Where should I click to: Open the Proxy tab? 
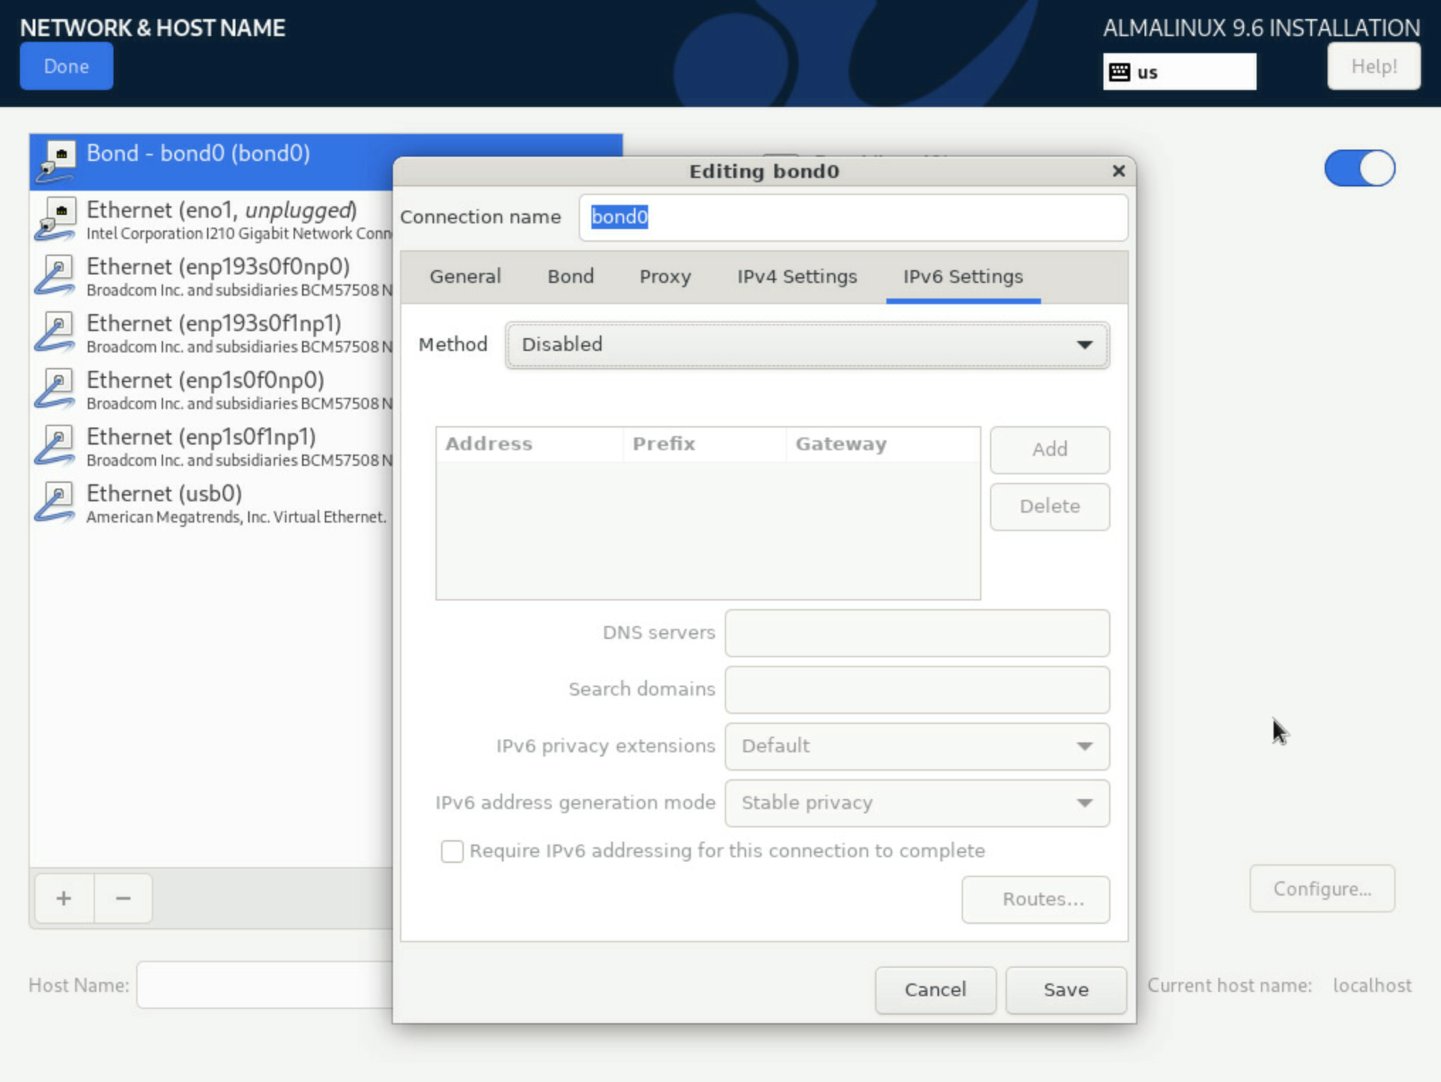pyautogui.click(x=665, y=277)
